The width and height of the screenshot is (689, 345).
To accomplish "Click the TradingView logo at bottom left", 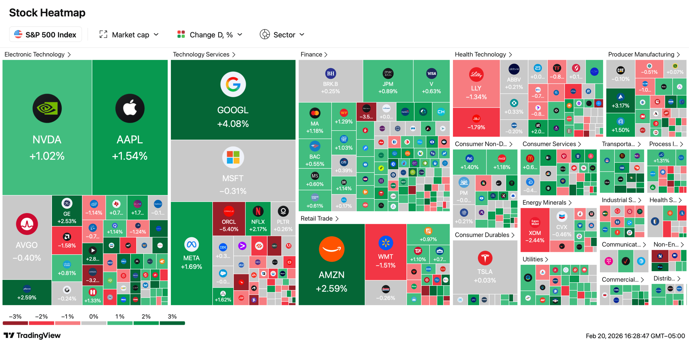I will point(32,335).
